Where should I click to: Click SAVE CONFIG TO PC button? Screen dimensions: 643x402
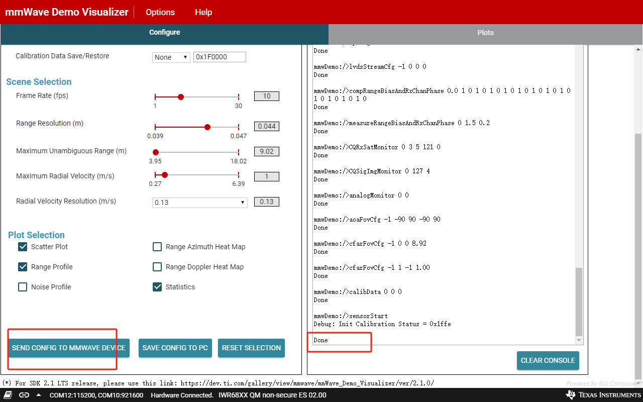(x=175, y=348)
